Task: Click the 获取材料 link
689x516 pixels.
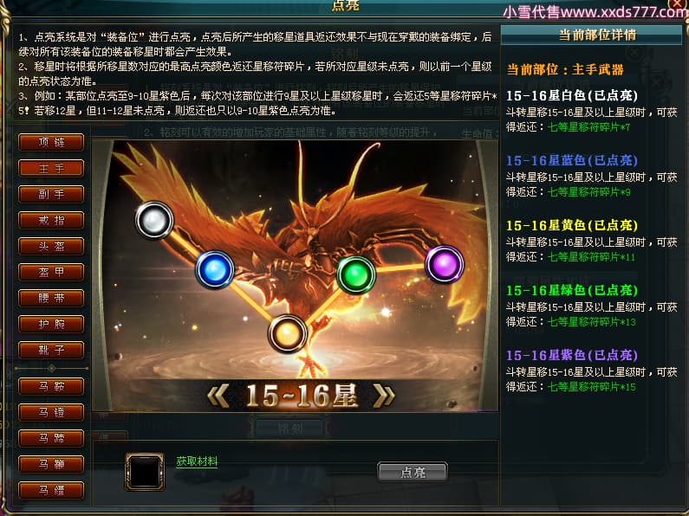Action: 197,461
